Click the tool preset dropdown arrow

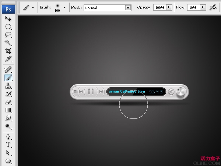pos(33,7)
